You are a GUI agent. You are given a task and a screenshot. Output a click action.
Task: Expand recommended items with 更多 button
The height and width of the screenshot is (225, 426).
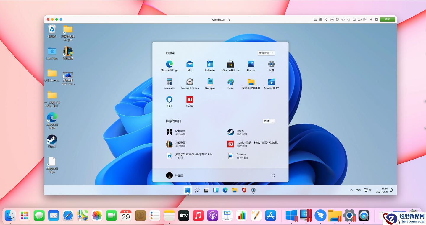tap(268, 121)
